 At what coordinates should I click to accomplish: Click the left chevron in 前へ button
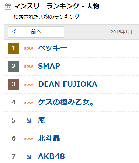coord(14,32)
